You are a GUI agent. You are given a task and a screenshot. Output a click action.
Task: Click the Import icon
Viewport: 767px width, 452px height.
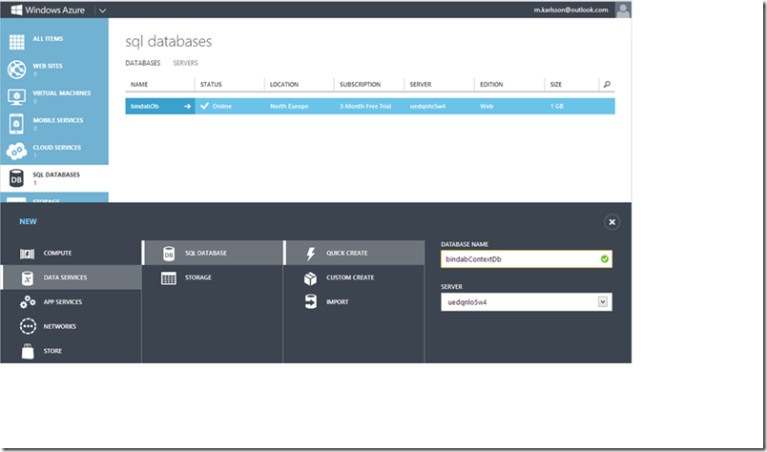(x=311, y=302)
